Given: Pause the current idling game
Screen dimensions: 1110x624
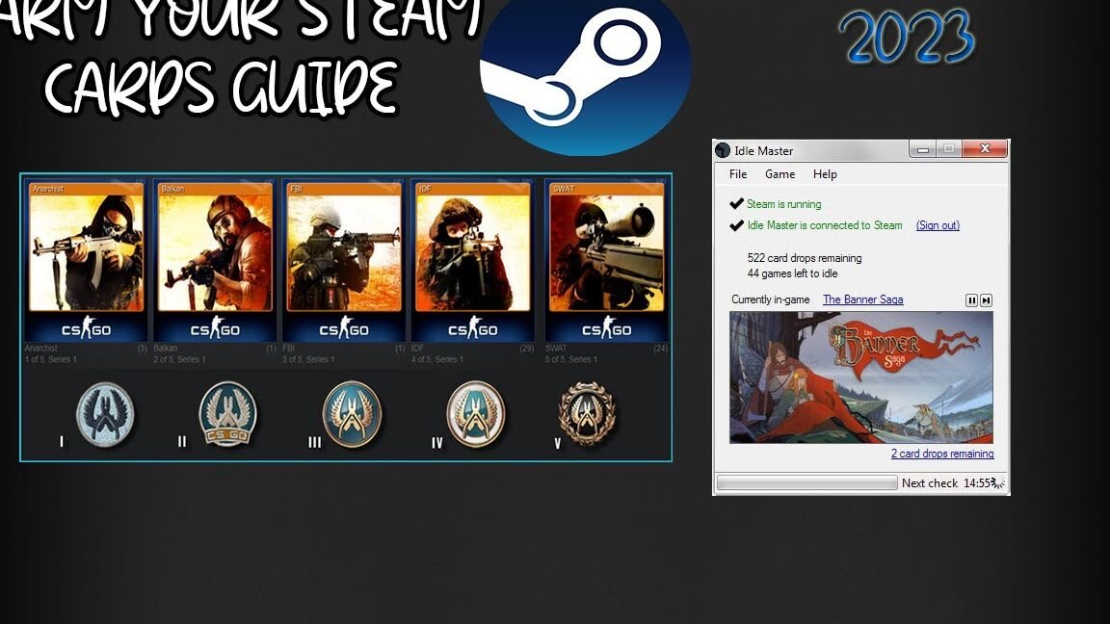Looking at the screenshot, I should click(x=972, y=299).
